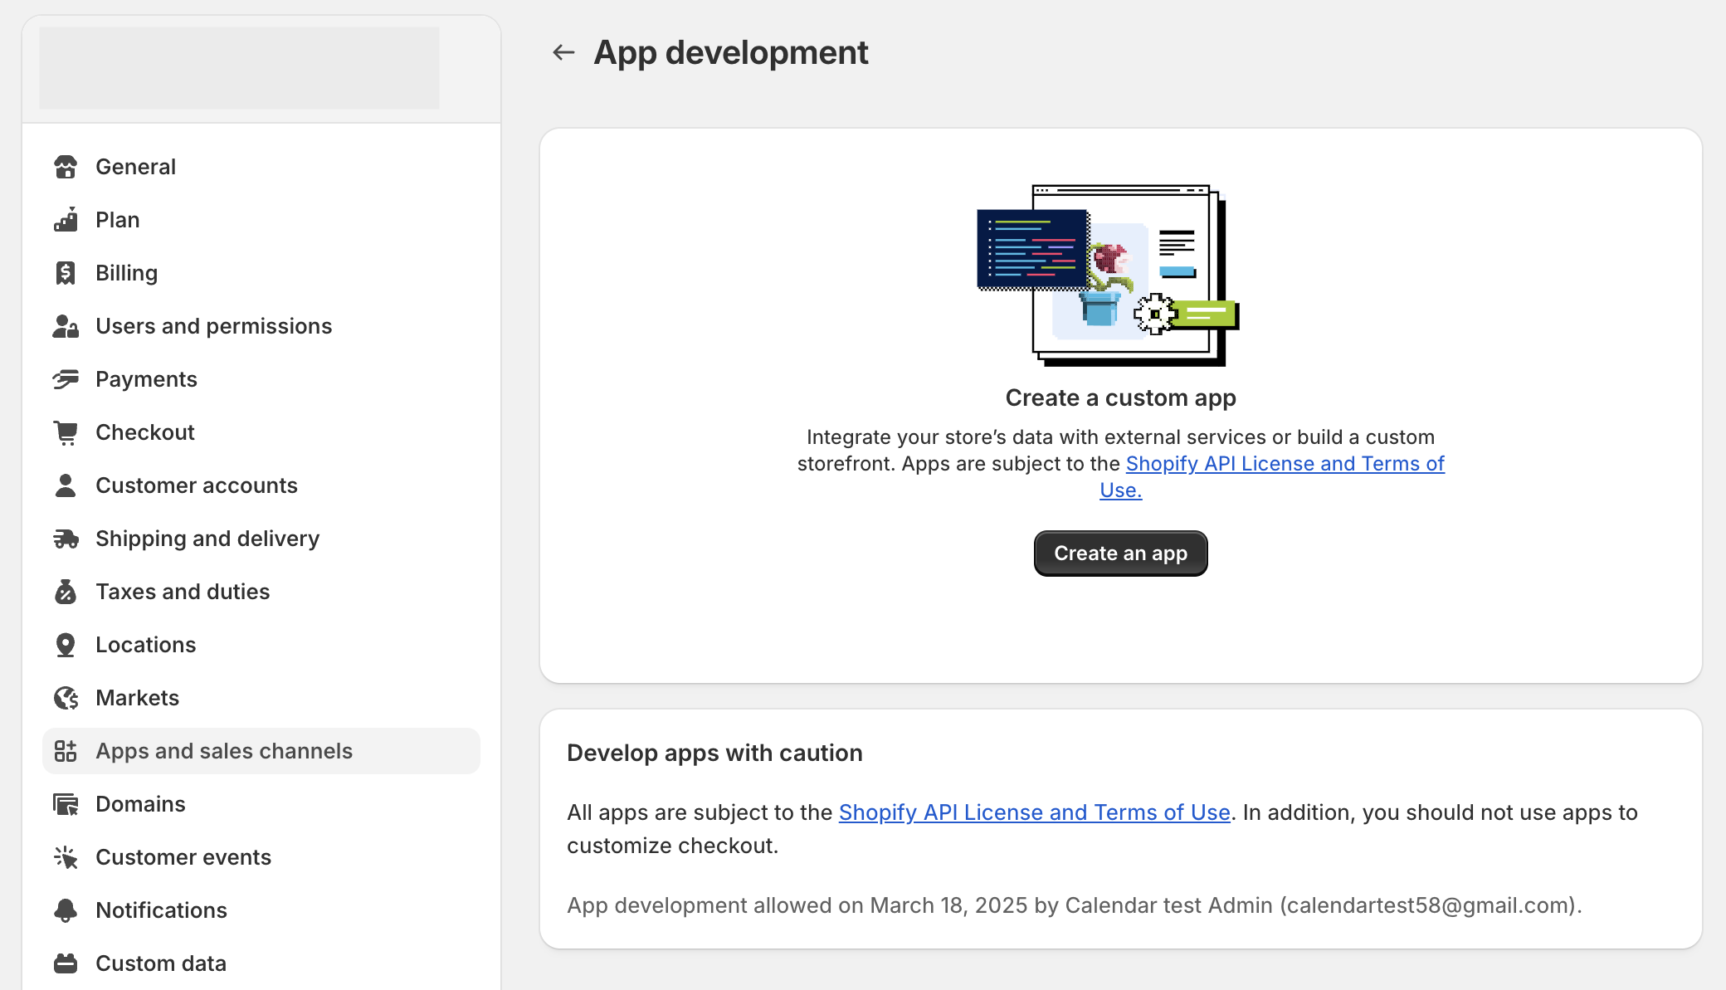Click the General store icon
The height and width of the screenshot is (990, 1726).
[66, 167]
